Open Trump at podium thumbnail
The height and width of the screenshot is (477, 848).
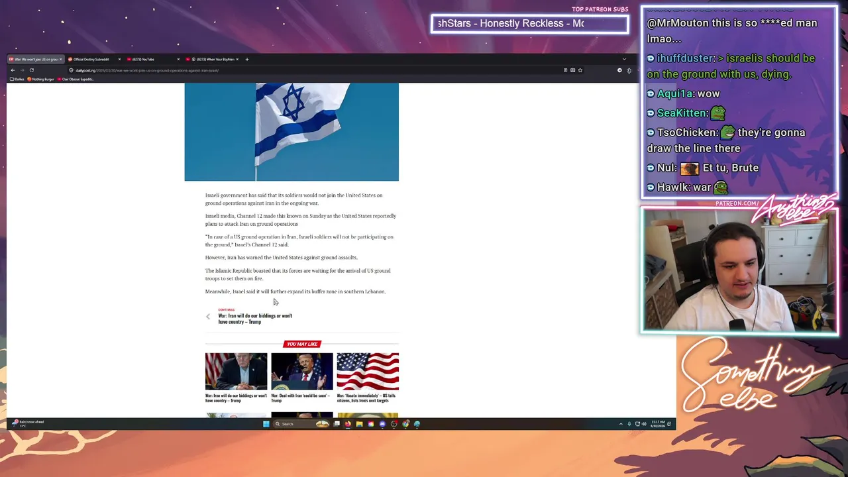[x=302, y=372]
